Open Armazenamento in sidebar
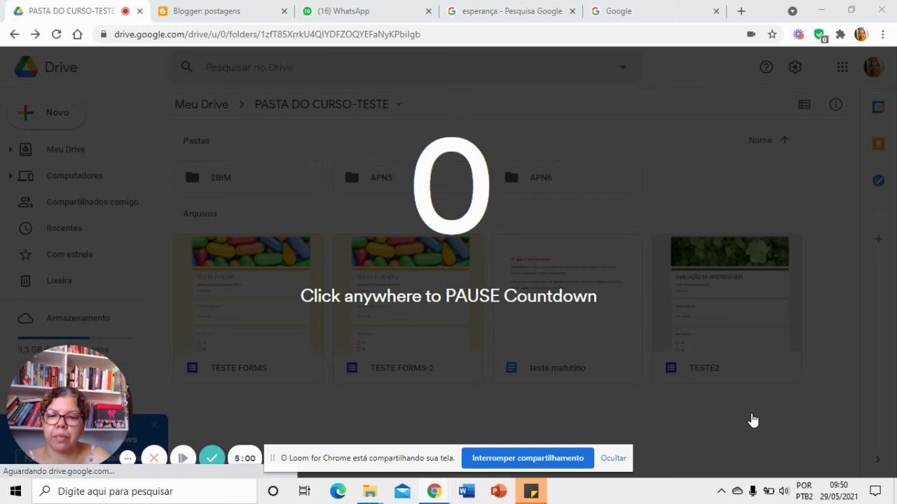 (78, 318)
